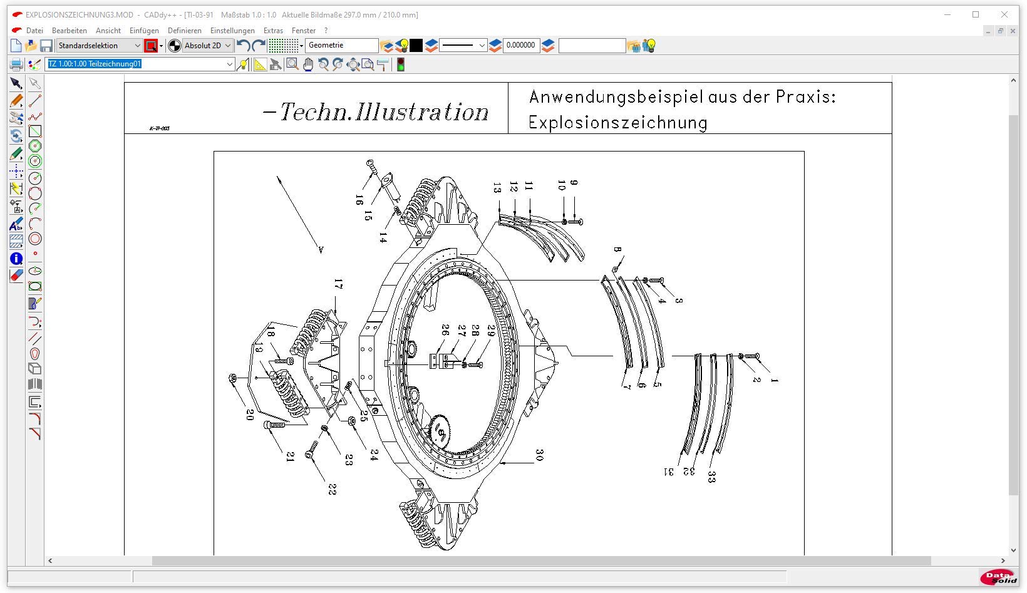The height and width of the screenshot is (593, 1027).
Task: Undo the last action
Action: [x=243, y=46]
